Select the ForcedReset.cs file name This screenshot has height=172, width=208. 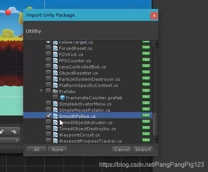pos(76,48)
